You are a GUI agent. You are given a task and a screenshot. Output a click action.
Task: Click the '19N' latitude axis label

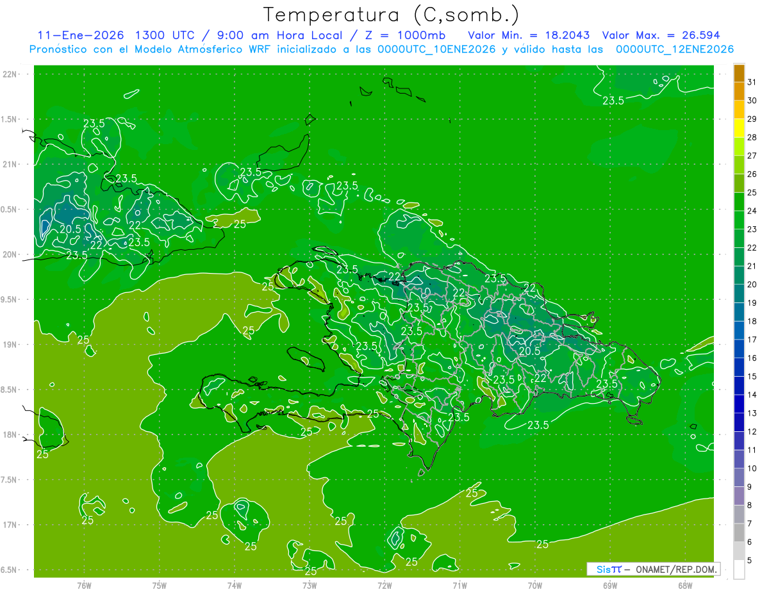click(10, 345)
